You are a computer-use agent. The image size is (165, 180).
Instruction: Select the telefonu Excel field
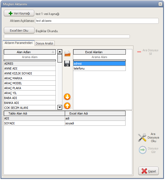point(99,68)
